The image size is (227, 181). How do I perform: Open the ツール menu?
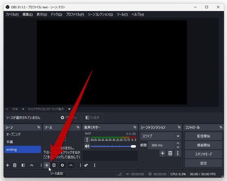[122, 14]
